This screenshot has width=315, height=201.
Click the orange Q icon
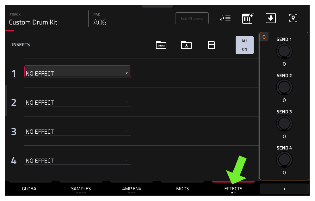click(x=264, y=37)
